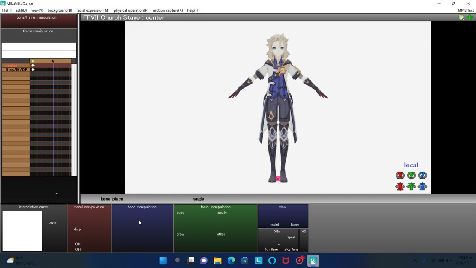Select OFF in model manipulation panel
This screenshot has width=476, height=268.
pos(78,249)
